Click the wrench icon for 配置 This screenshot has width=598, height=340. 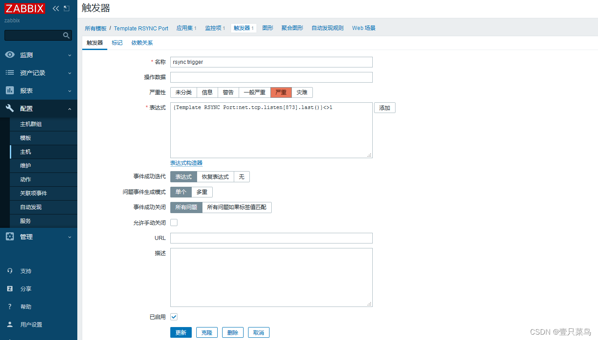10,108
